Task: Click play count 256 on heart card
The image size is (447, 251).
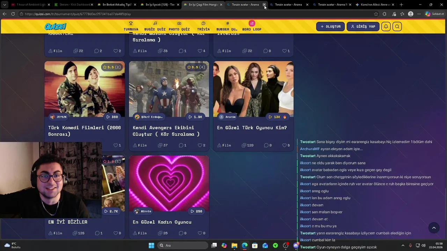Action: pyautogui.click(x=196, y=211)
